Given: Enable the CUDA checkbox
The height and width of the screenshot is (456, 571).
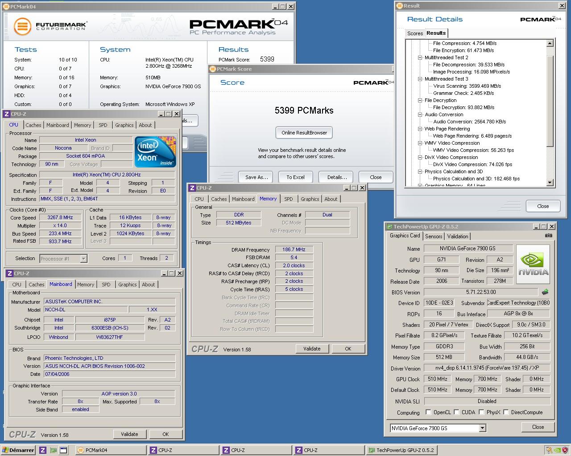Looking at the screenshot, I should tap(456, 412).
